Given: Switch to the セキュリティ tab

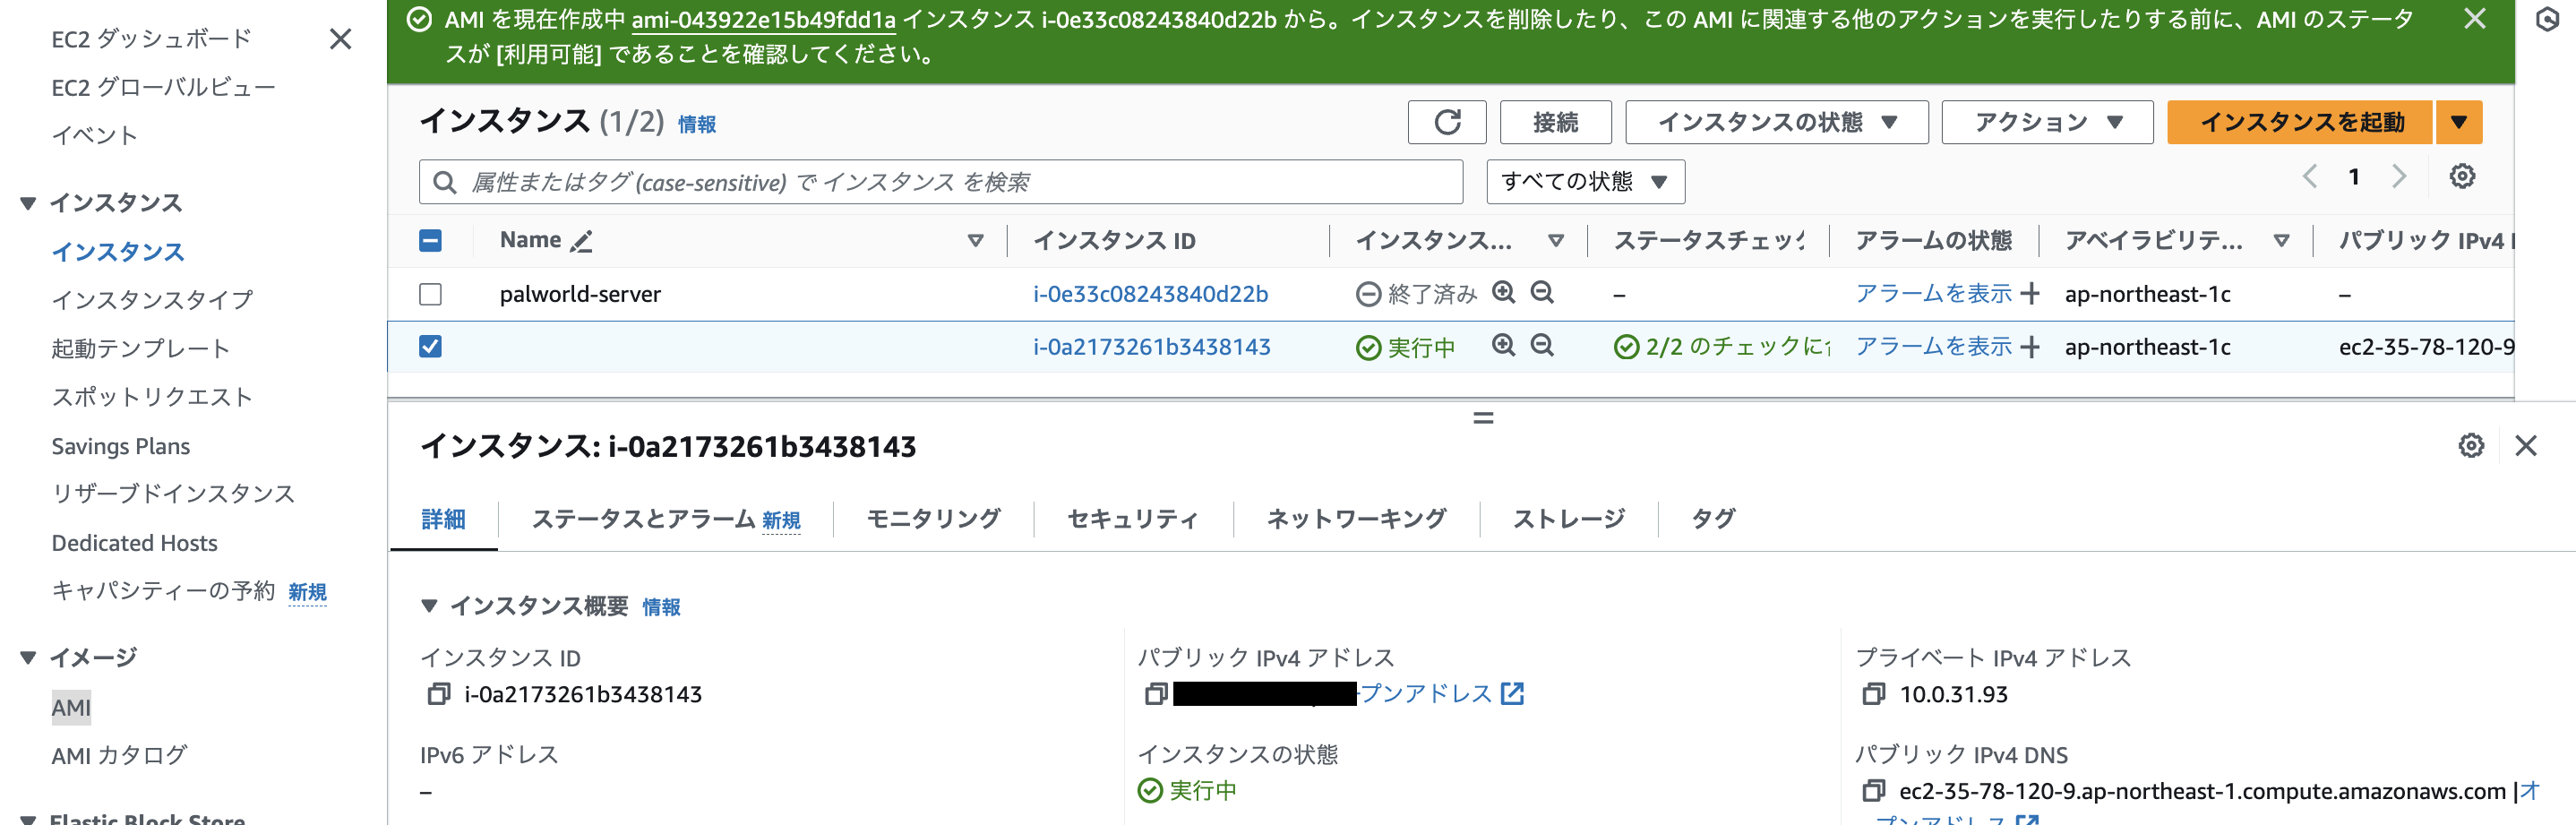Looking at the screenshot, I should pos(1132,519).
